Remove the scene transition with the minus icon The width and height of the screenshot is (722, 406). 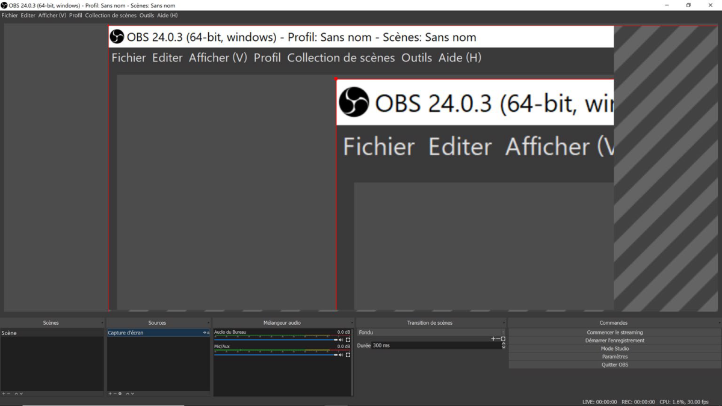pyautogui.click(x=498, y=339)
